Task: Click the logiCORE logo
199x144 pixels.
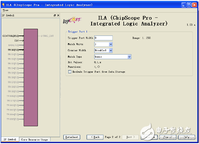Action: point(72,20)
